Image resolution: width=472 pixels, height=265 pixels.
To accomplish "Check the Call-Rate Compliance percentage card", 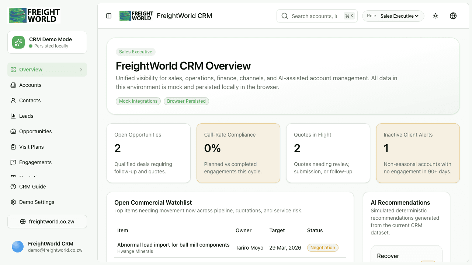I will pos(238,153).
